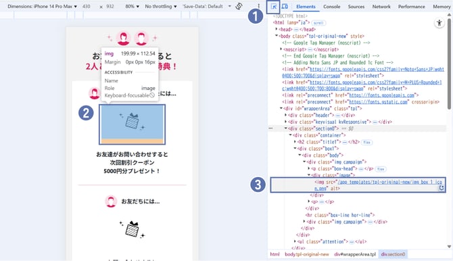Switch to the Memory tab
453x261 pixels.
441,6
